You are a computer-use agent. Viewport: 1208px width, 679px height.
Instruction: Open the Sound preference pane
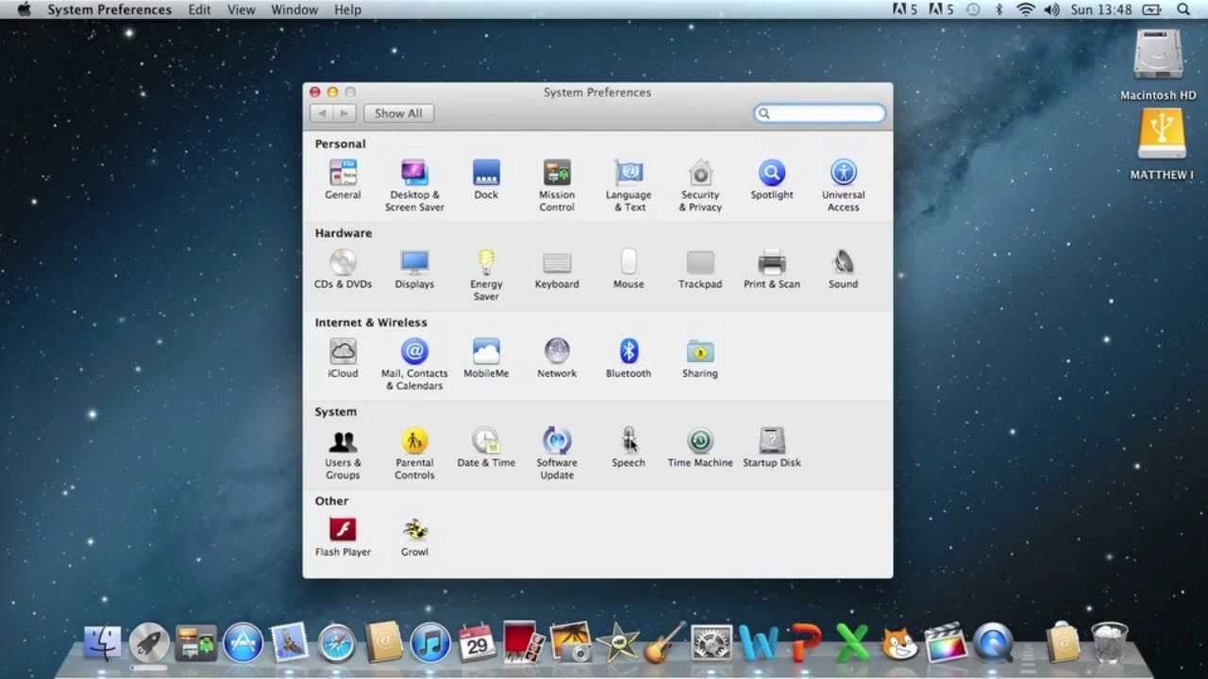point(844,269)
